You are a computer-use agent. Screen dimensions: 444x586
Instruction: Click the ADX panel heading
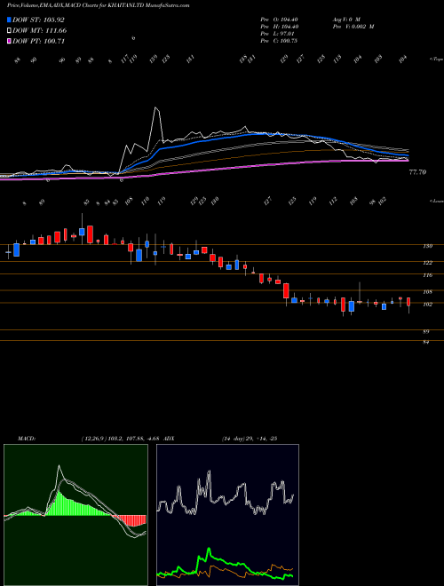[x=169, y=439]
